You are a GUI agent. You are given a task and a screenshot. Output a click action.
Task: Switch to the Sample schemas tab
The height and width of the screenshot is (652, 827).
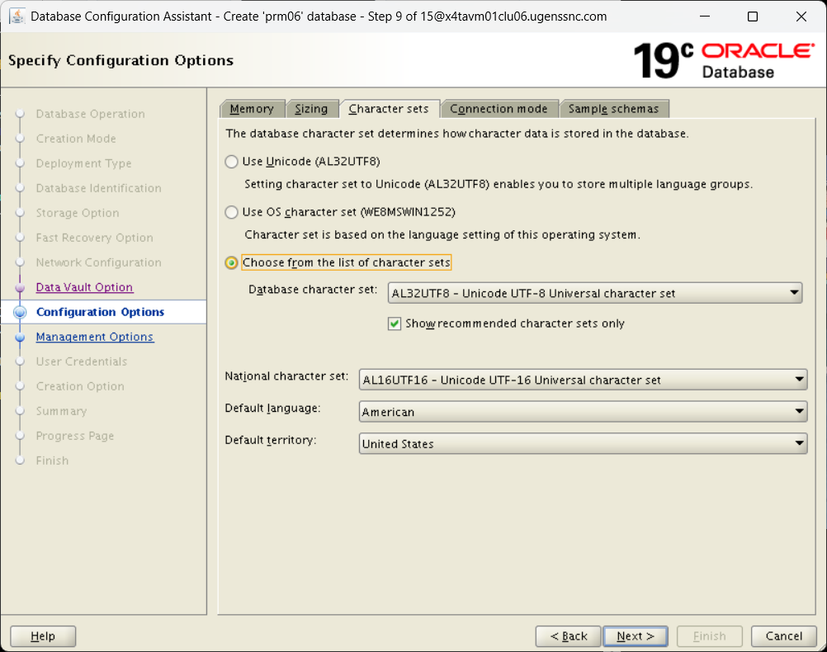[x=614, y=109]
